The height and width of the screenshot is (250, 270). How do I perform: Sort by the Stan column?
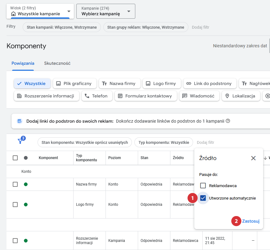coord(144,158)
